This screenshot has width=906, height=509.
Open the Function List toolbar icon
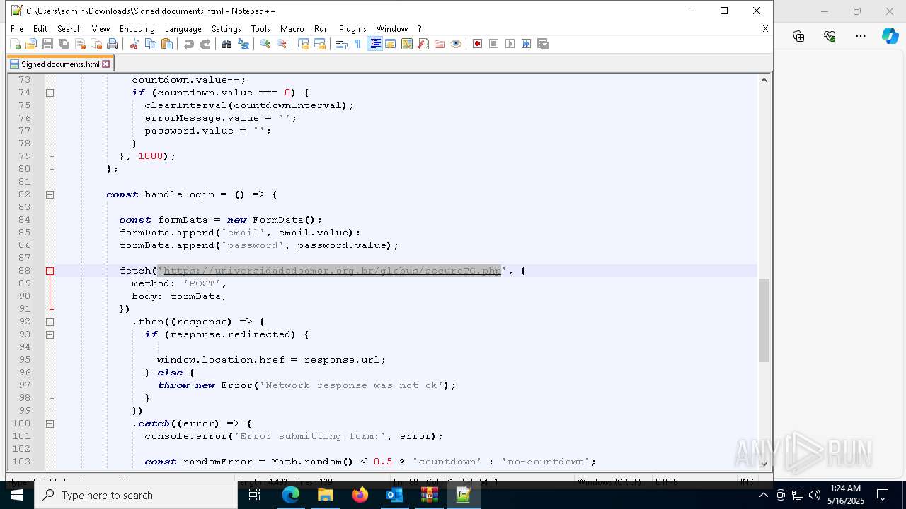pos(423,44)
